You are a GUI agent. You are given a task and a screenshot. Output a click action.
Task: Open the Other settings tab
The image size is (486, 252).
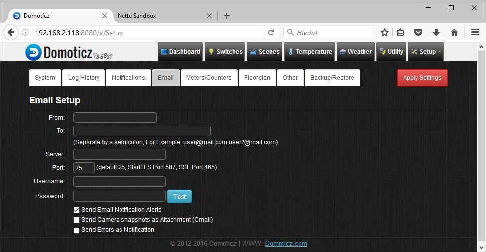click(x=290, y=78)
